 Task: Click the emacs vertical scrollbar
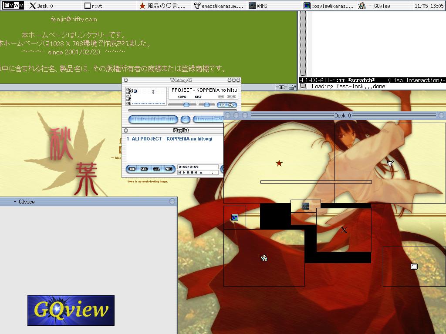(x=303, y=43)
